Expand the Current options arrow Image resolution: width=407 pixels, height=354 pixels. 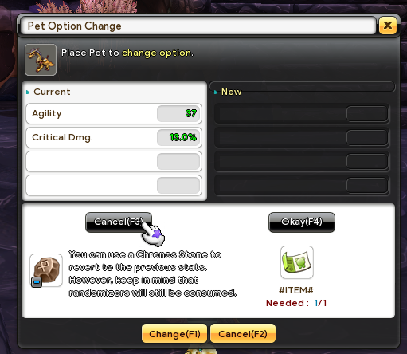coord(28,92)
